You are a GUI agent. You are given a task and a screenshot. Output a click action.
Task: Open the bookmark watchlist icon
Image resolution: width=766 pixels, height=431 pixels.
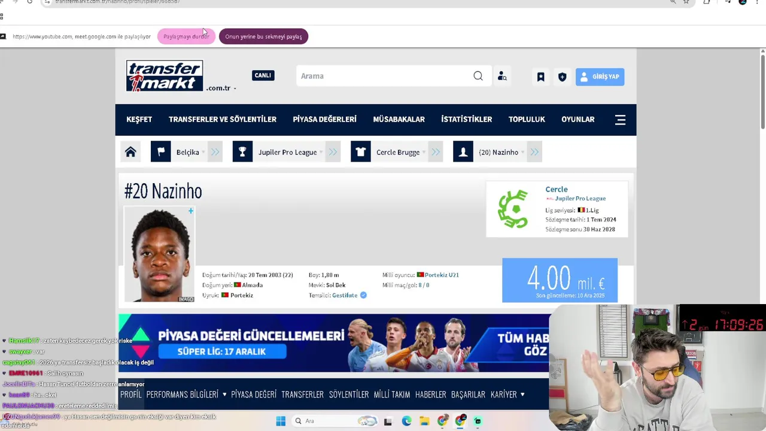tap(540, 77)
